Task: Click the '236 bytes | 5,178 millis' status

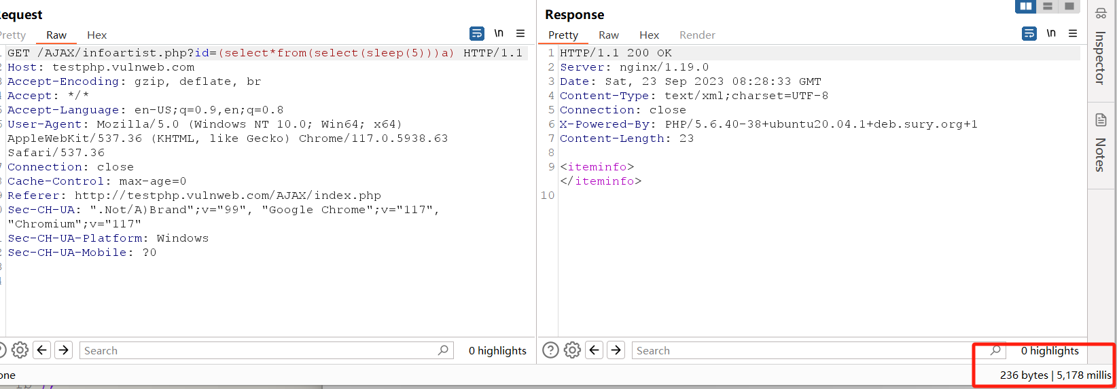Action: coord(1056,375)
